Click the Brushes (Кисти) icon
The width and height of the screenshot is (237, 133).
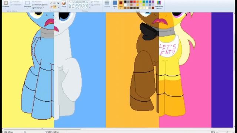coord(64,3)
